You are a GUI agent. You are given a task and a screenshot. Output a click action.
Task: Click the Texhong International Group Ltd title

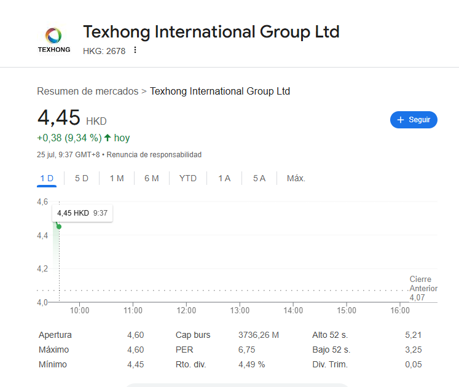(x=211, y=31)
